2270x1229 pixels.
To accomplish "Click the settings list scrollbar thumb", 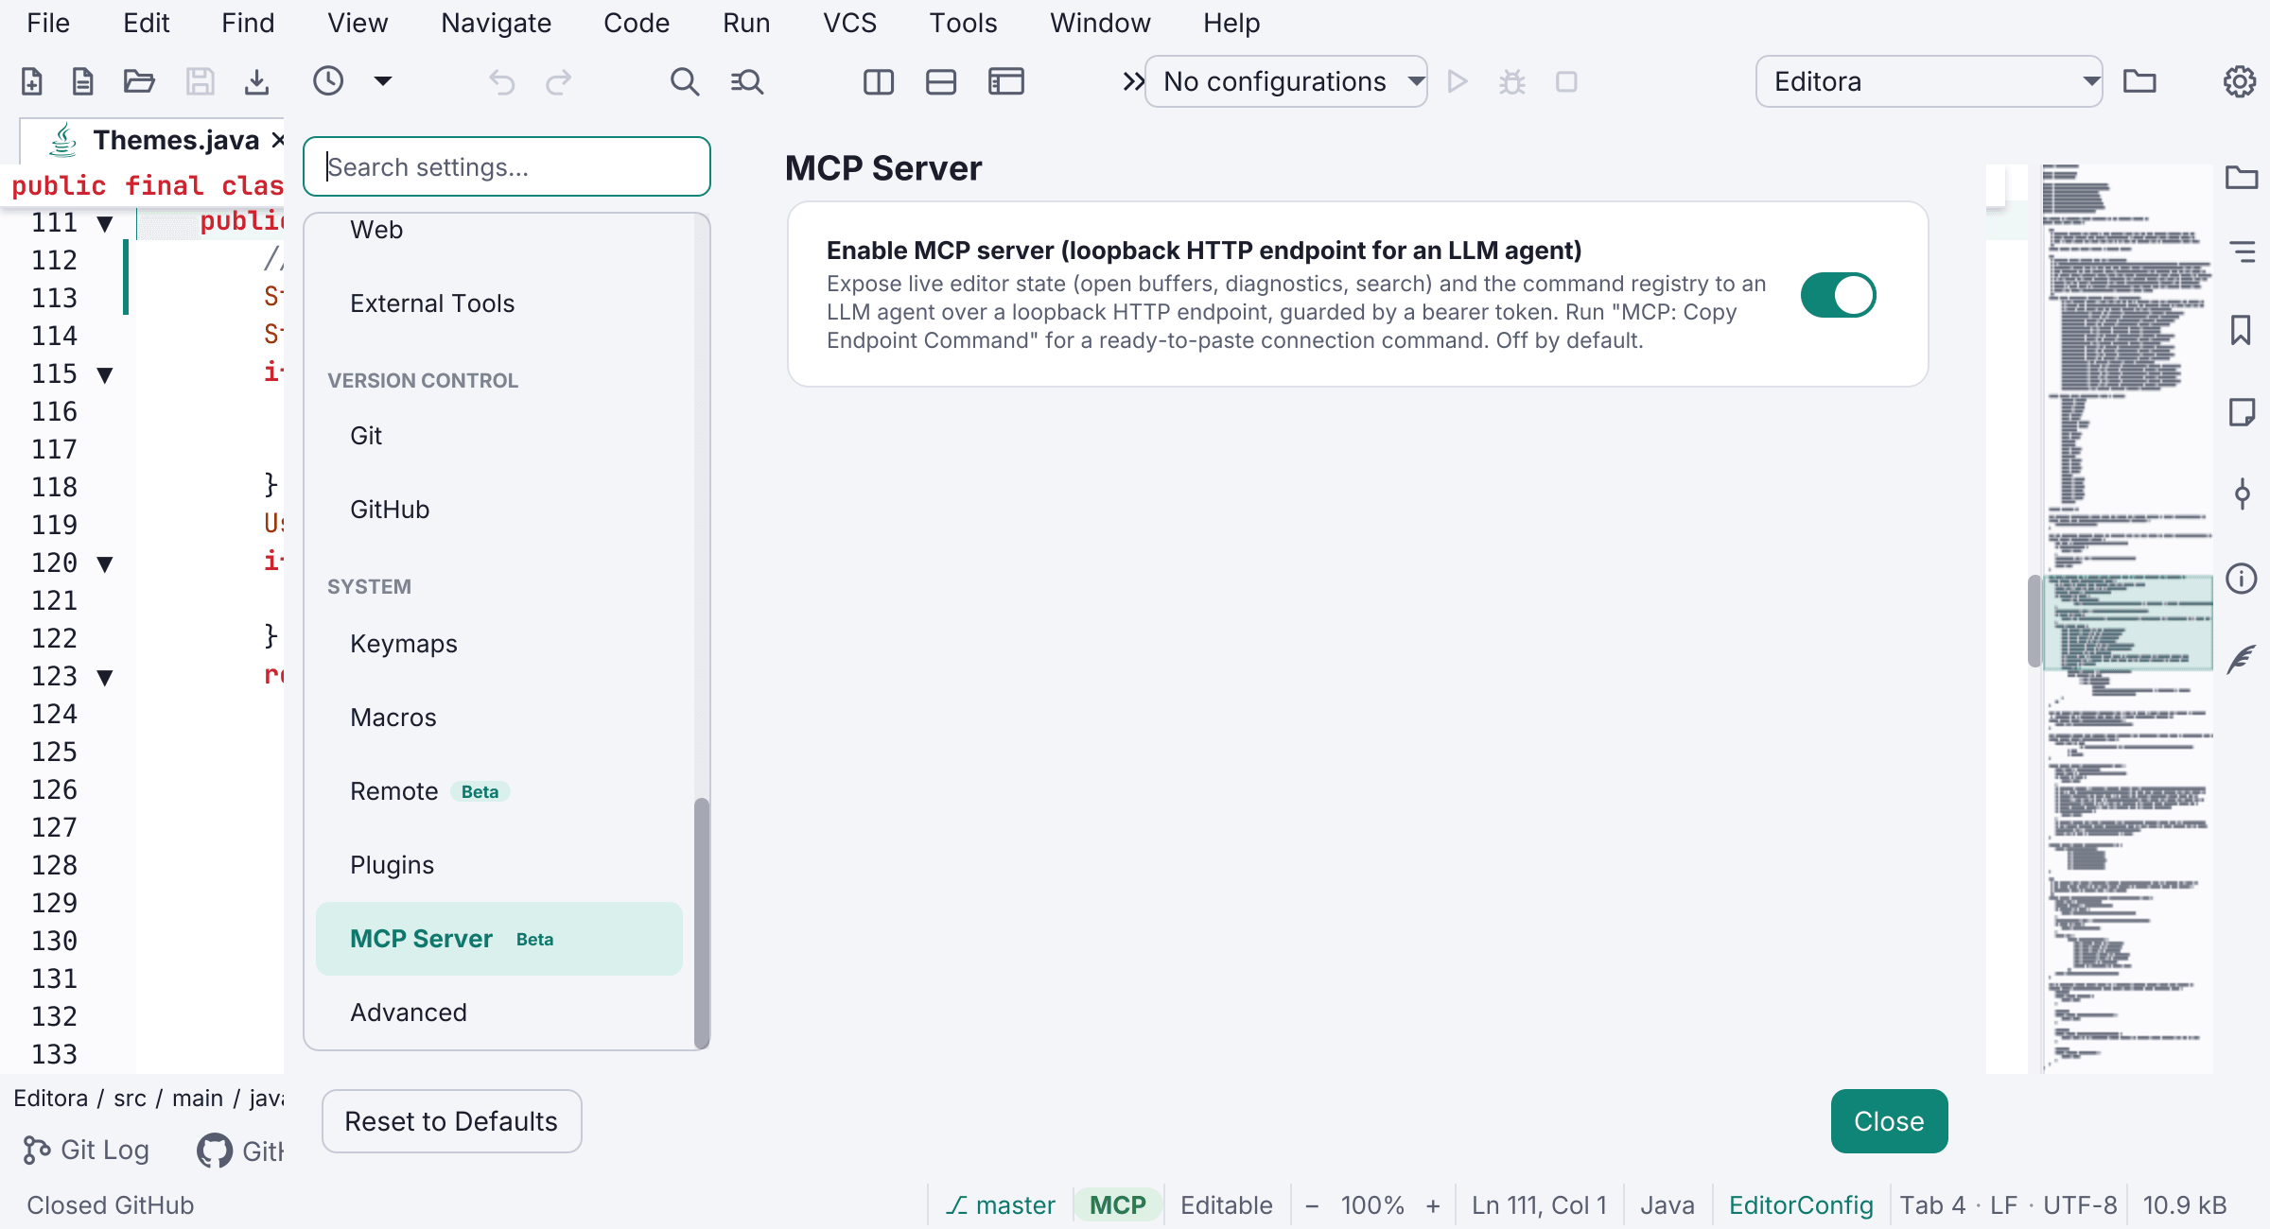I will click(701, 923).
